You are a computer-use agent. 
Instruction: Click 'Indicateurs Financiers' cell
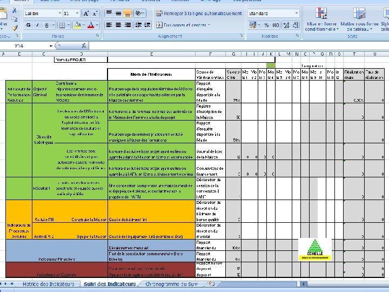pos(57,251)
